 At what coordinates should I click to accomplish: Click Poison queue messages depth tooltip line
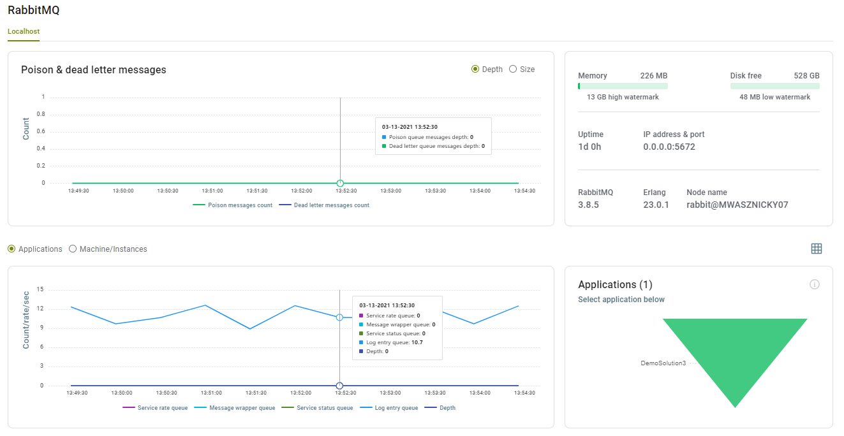click(x=427, y=137)
